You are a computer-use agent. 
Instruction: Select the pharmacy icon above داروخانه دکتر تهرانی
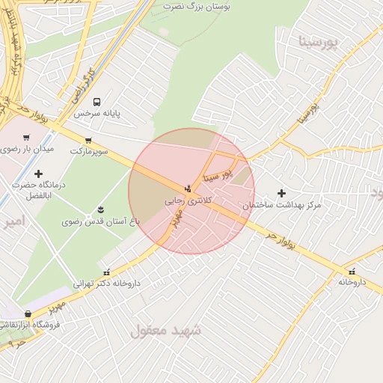(x=107, y=272)
